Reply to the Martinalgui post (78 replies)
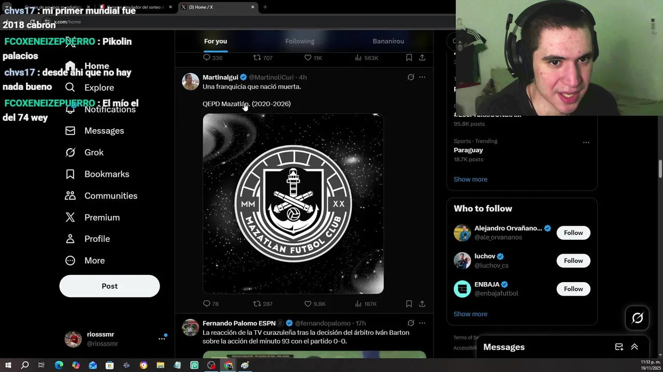Viewport: 663px width, 372px height. click(211, 304)
